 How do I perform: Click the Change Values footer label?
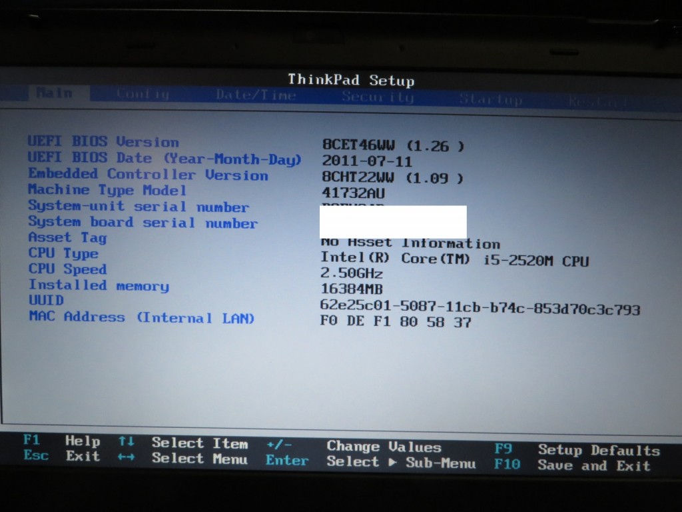[x=384, y=446]
